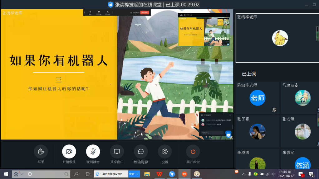The height and width of the screenshot is (179, 319).
Task: Click the chat message input field
Action: coord(212,133)
